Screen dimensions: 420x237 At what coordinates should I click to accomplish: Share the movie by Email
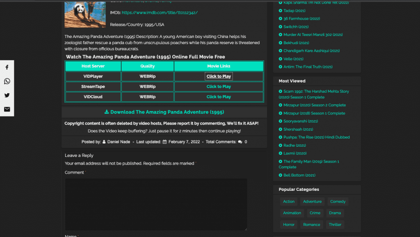pos(7,109)
